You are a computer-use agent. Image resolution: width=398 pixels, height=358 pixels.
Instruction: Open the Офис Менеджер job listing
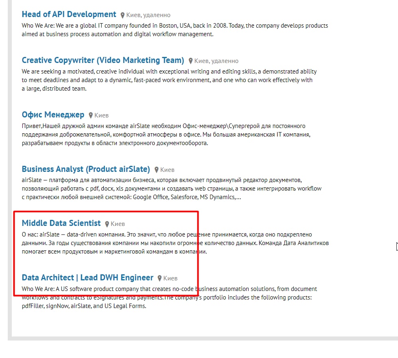53,115
